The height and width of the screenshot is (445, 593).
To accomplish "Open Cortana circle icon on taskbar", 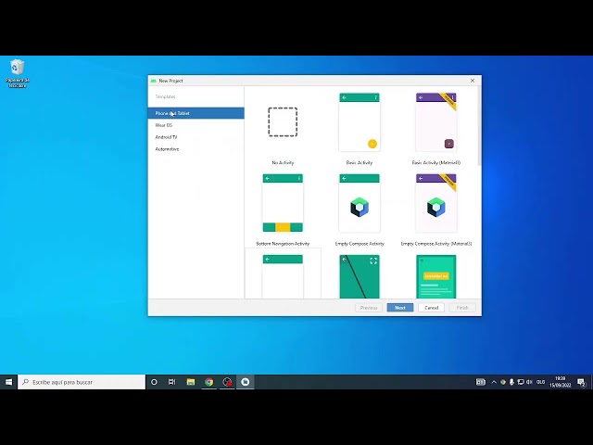I will pyautogui.click(x=154, y=382).
